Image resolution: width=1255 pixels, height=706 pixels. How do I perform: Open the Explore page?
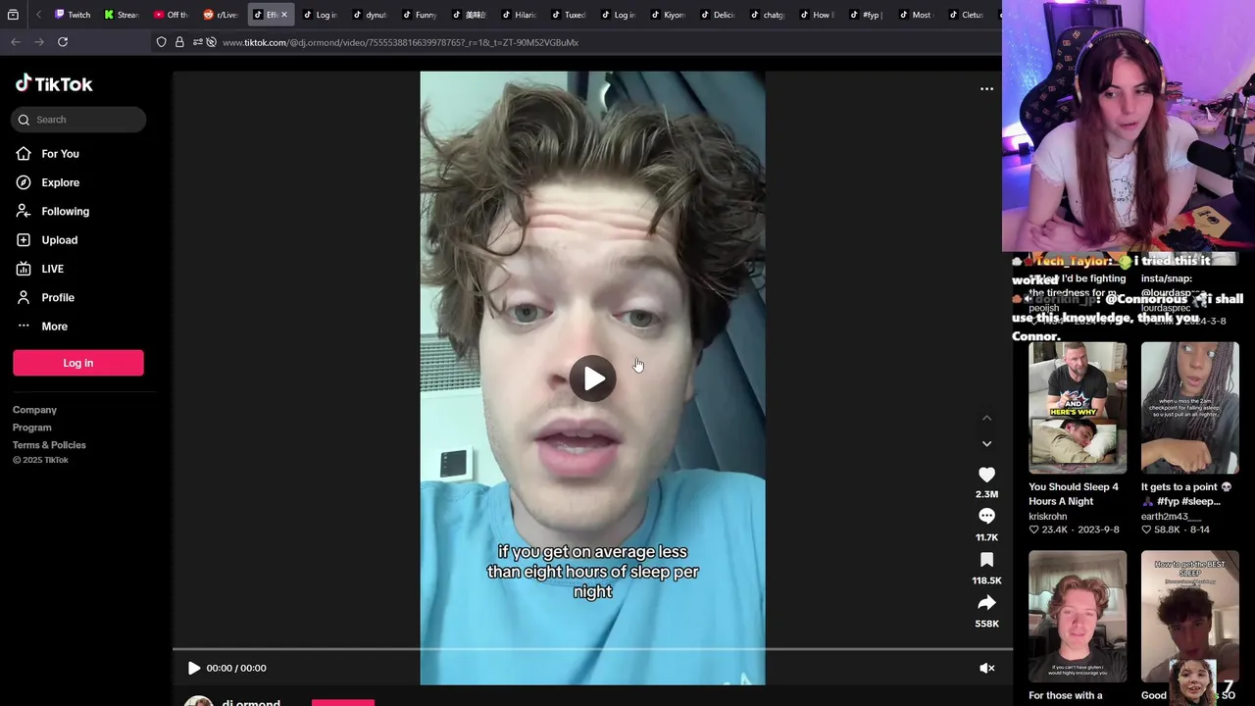(60, 182)
